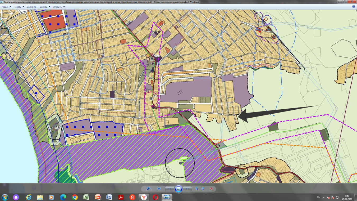
Task: Start the slideshow with center button
Action: pos(178,189)
